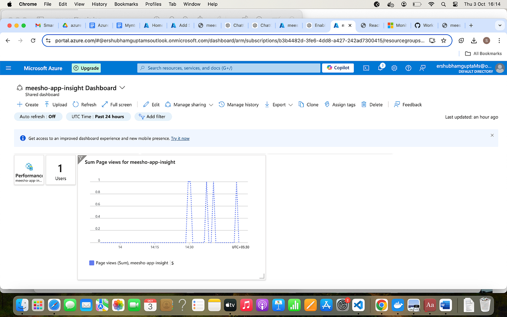Screen dimensions: 507x317
Task: Expand the dashboard title chevron
Action: pyautogui.click(x=122, y=87)
